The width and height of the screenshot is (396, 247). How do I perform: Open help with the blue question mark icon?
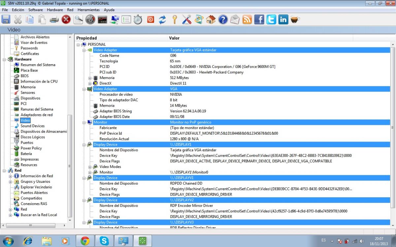coord(223,19)
